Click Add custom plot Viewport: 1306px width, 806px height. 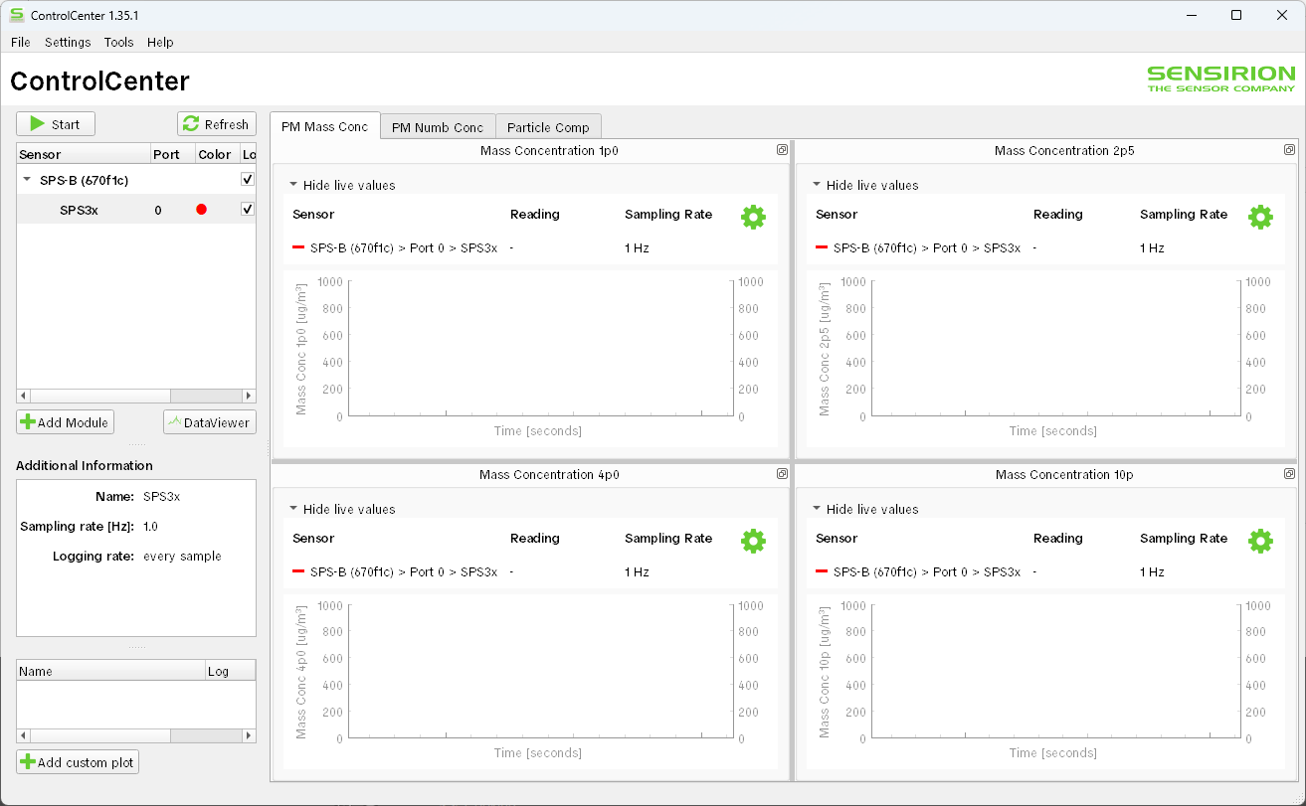click(78, 762)
